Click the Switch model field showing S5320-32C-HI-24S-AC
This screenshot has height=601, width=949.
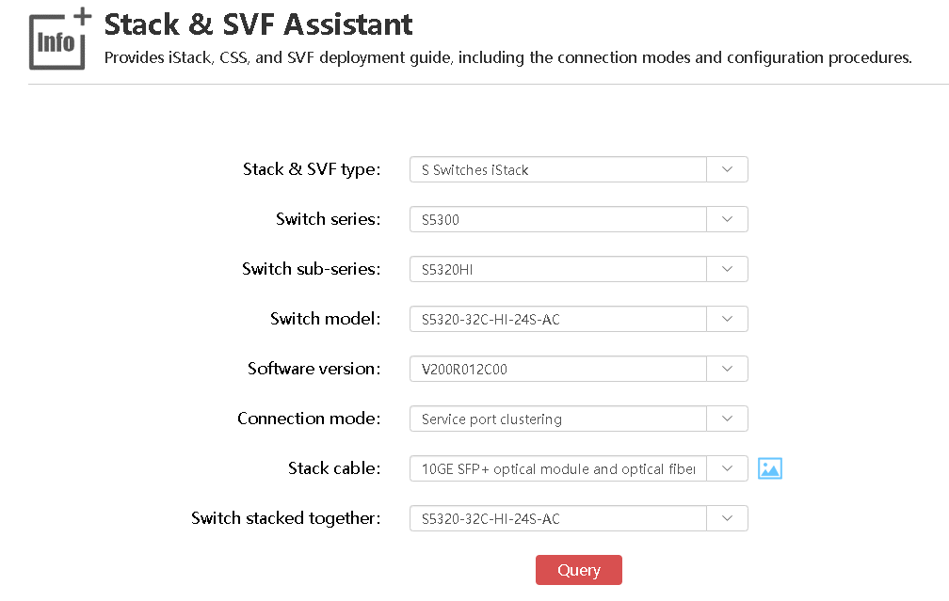[x=558, y=319]
